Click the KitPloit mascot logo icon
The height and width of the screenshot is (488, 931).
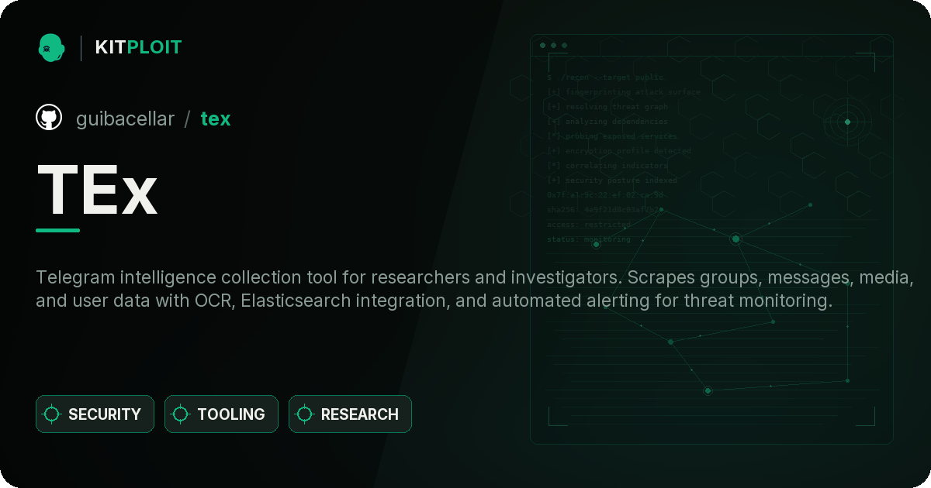point(50,47)
